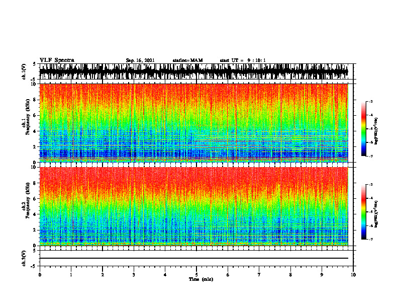
Task: Click the "Time (min)" x-axis label
Action: coord(201,279)
